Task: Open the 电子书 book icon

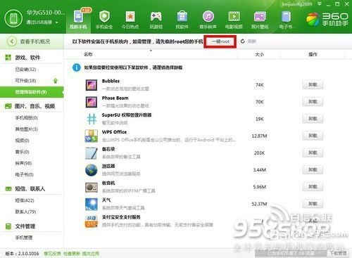Action: click(286, 17)
